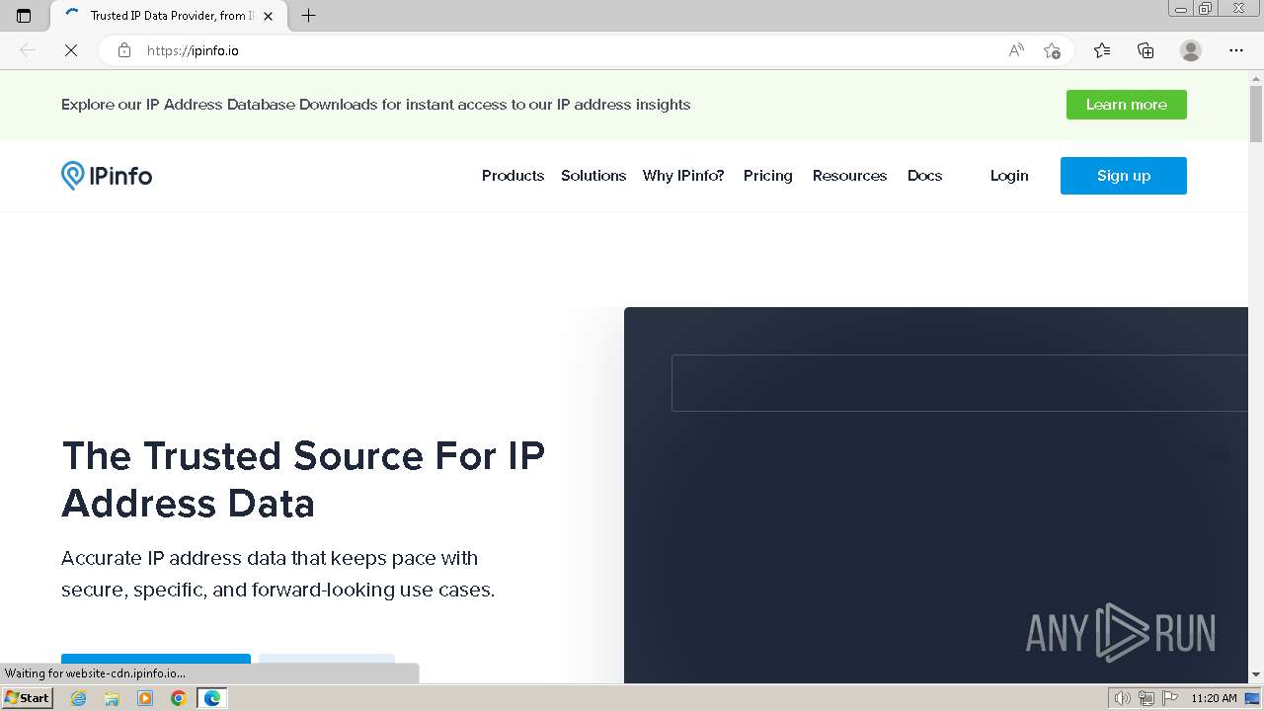Image resolution: width=1264 pixels, height=711 pixels.
Task: Click the Show desktop icon in tray
Action: (x=1252, y=698)
